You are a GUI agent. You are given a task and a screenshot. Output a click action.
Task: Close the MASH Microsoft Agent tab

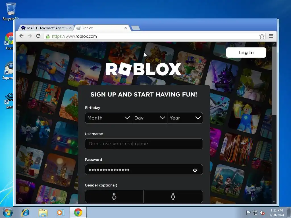coord(70,28)
